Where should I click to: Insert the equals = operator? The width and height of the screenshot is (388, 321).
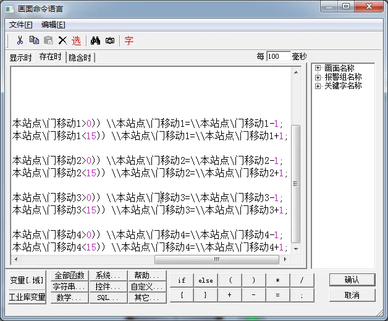[x=278, y=295]
